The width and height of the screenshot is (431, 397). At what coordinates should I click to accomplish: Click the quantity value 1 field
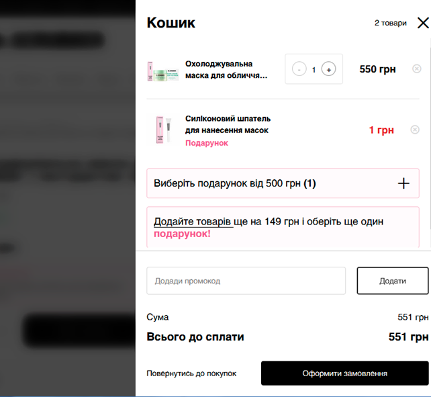(x=314, y=70)
